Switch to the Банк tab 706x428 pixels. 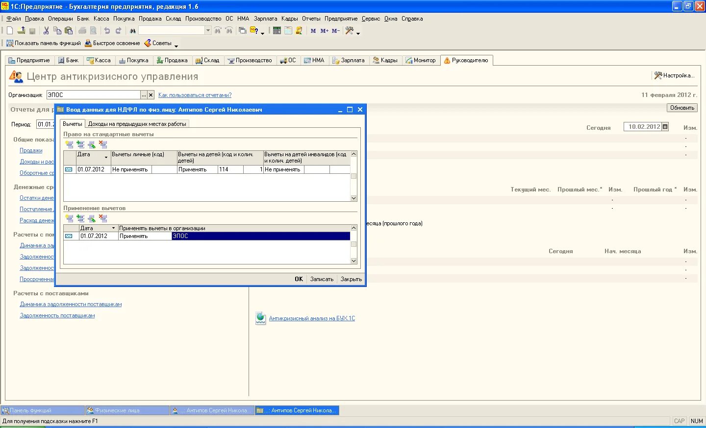(x=68, y=60)
